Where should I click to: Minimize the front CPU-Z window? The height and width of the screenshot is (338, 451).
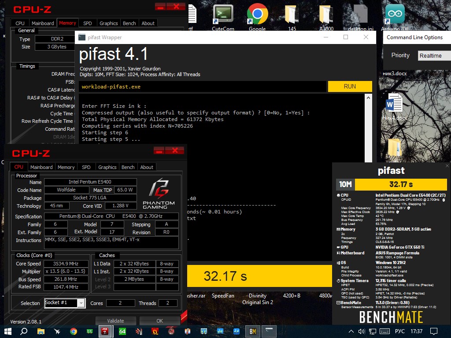click(x=159, y=151)
